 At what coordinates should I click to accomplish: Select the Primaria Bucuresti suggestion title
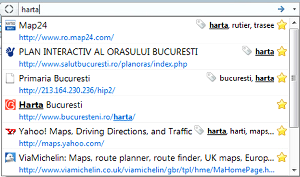pos(54,78)
